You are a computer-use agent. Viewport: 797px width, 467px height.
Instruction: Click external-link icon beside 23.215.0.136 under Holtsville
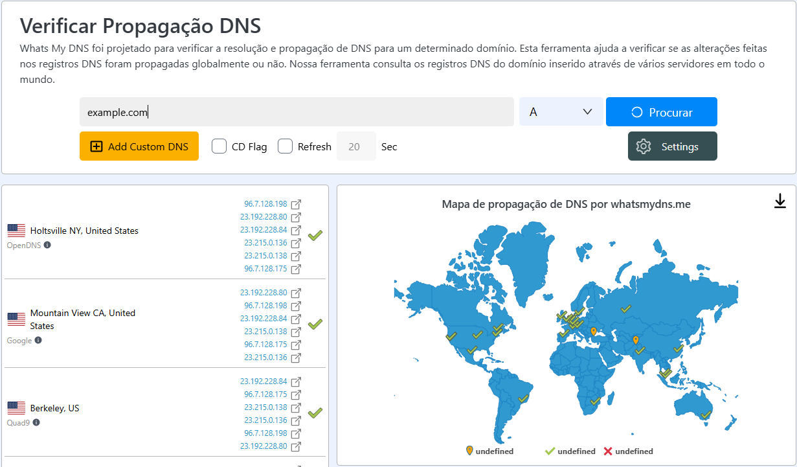[x=296, y=243]
